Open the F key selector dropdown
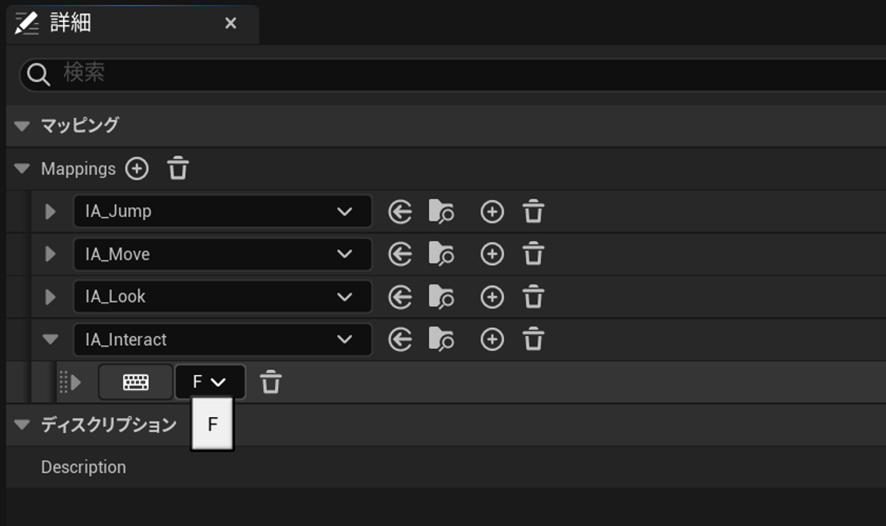 coord(210,382)
